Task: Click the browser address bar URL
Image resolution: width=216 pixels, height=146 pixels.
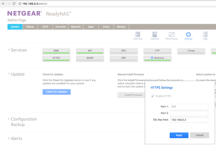Action: 35,4
